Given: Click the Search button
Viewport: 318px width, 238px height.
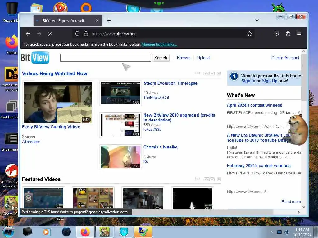Looking at the screenshot, I should coord(161,58).
